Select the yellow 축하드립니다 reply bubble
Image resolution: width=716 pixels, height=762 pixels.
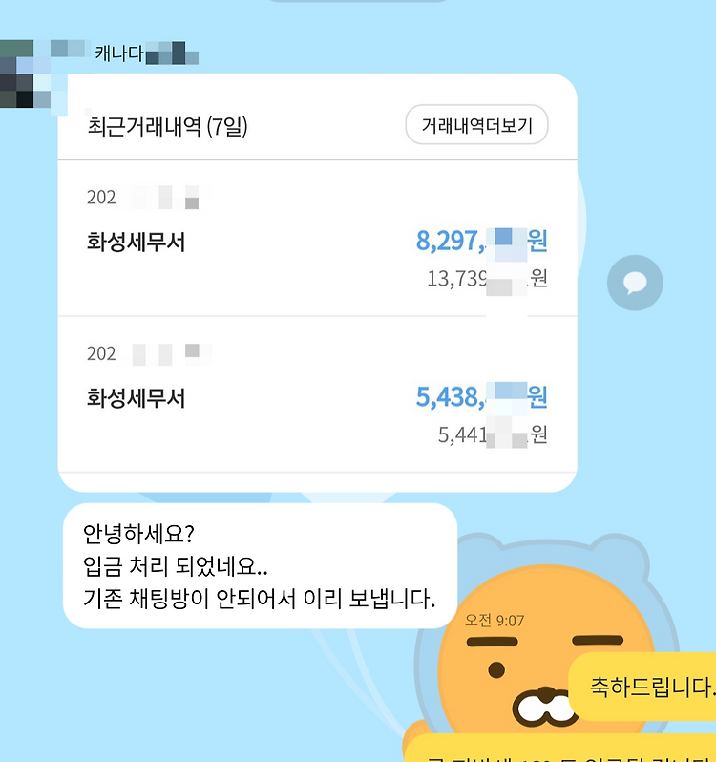coord(642,687)
